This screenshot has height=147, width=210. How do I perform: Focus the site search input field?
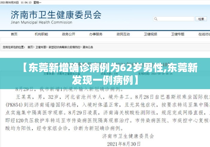pos(174,19)
